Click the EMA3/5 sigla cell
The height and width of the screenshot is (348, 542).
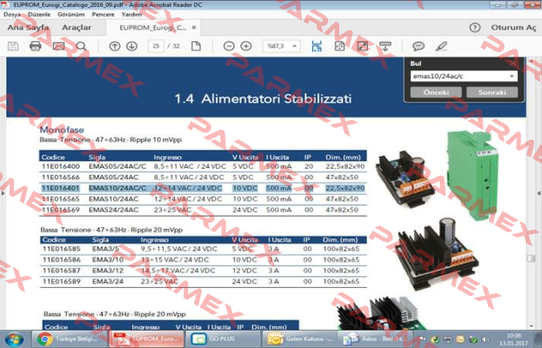click(x=105, y=249)
